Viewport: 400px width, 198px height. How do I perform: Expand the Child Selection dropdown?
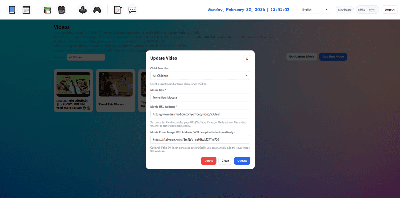click(x=200, y=76)
